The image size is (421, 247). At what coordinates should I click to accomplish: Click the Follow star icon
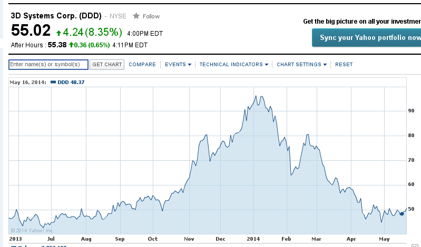(x=136, y=16)
